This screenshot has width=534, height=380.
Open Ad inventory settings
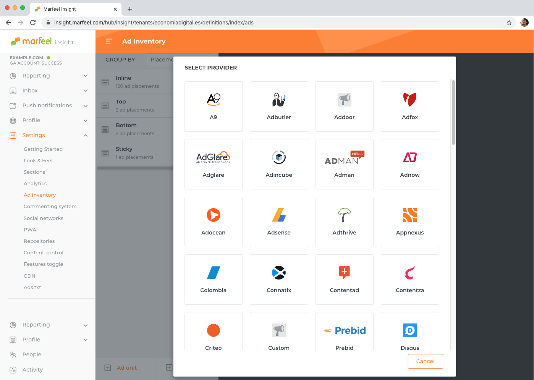[x=40, y=195]
